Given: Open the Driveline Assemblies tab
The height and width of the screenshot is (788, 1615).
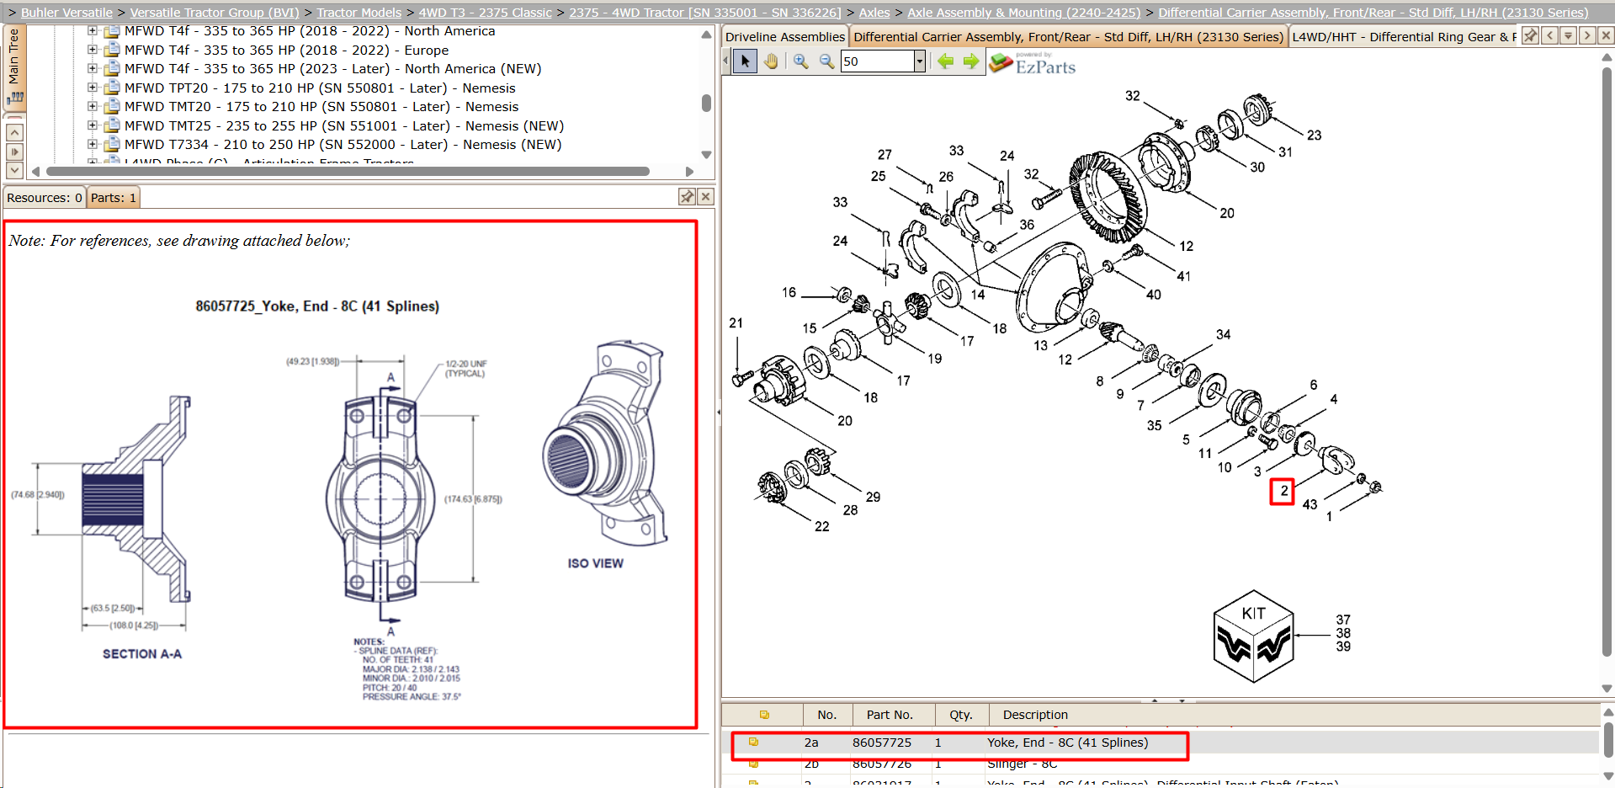Looking at the screenshot, I should (784, 37).
